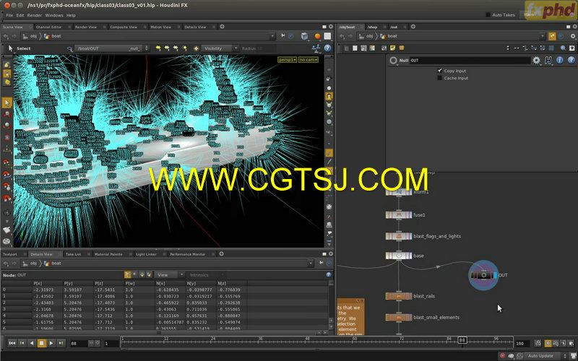Play the timeline forward
This screenshot has width=578, height=361.
pos(51,343)
